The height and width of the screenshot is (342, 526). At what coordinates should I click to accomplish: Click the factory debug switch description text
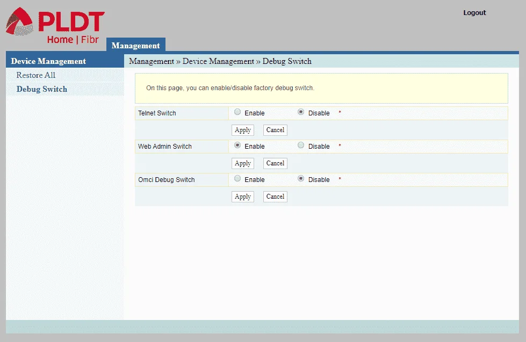[230, 88]
